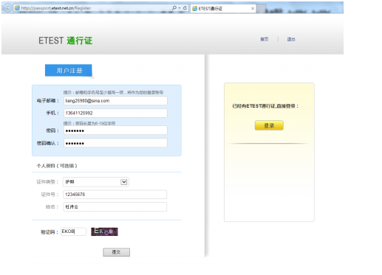Close the ETEST通行证 browser tab

253,9
